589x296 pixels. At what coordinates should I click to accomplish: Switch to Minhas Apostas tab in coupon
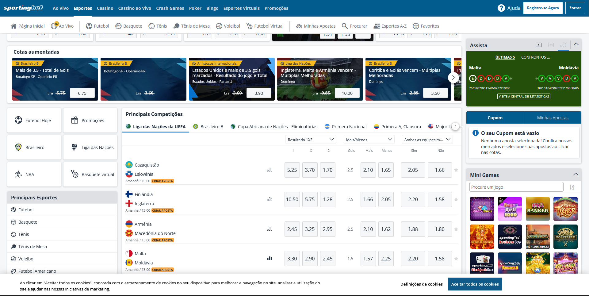pos(553,118)
